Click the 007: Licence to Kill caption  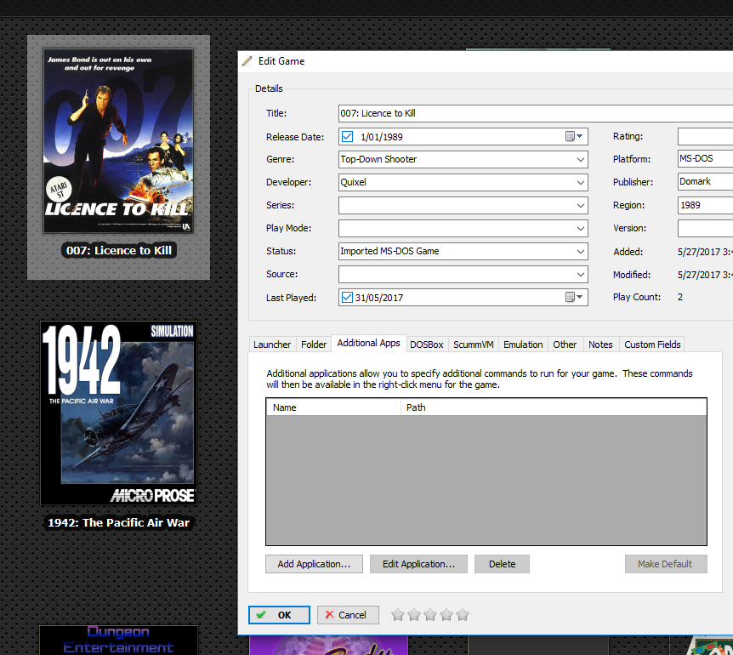(x=119, y=251)
